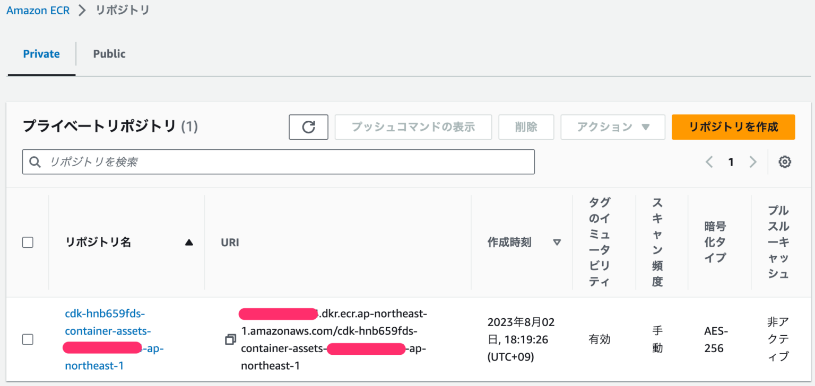
Task: Click the page number 1 in pagination
Action: 731,162
